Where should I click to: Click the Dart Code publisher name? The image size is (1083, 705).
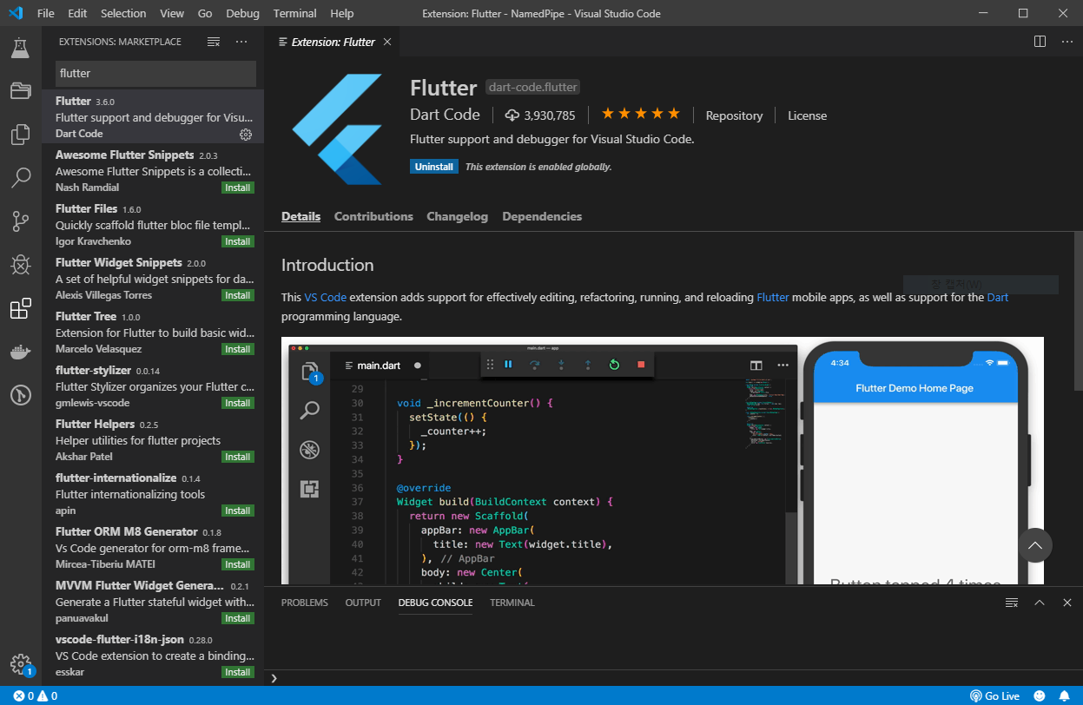coord(445,115)
